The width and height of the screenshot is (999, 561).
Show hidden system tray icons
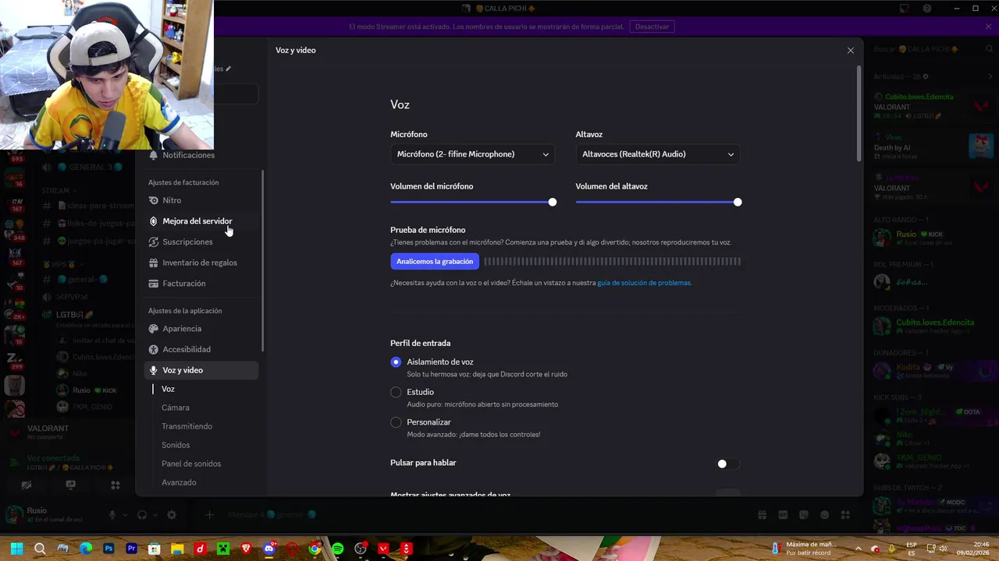(x=858, y=549)
